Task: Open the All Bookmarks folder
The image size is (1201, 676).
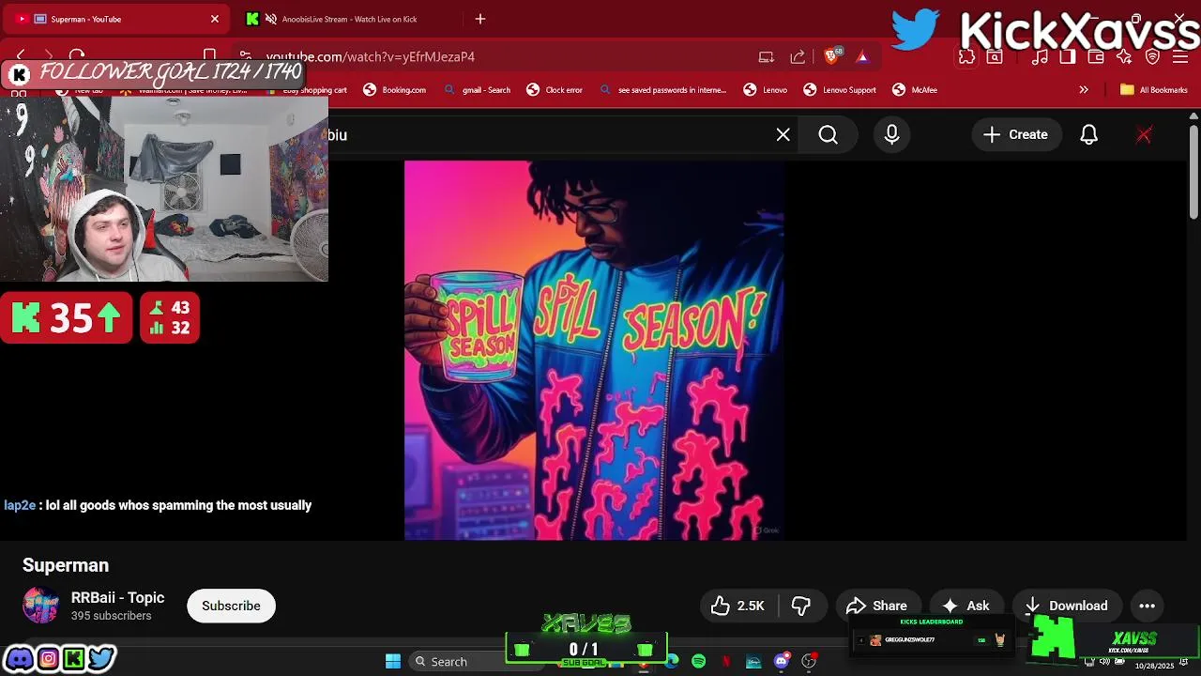Action: 1154,90
